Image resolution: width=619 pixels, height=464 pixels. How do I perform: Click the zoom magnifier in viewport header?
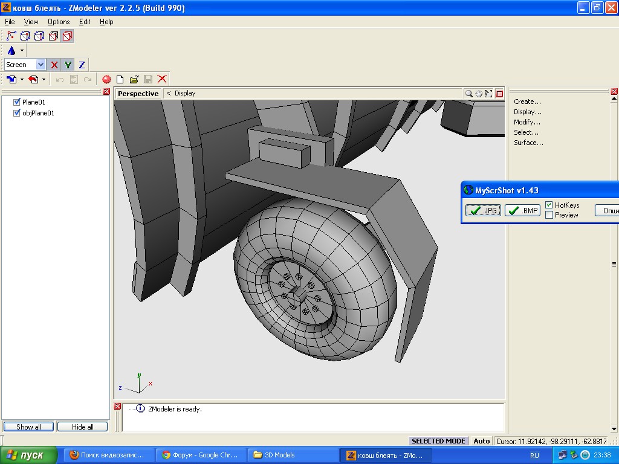click(468, 94)
